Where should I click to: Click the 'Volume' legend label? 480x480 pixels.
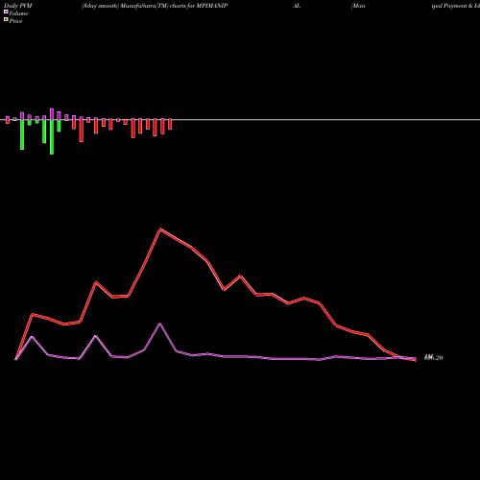[18, 13]
